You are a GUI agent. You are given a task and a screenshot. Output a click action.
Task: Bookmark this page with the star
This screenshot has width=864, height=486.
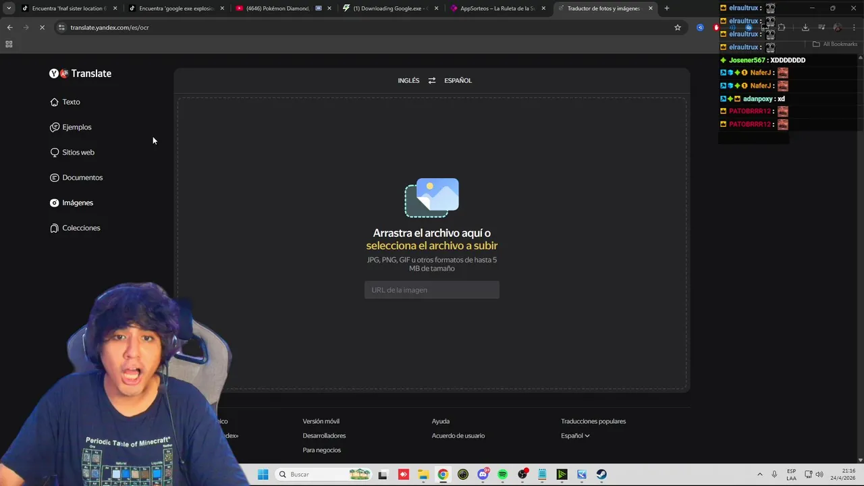point(678,28)
